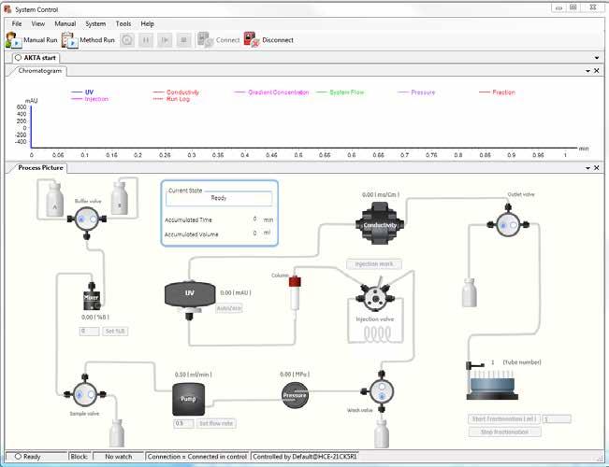
Task: Close the Chromatogram panel
Action: (597, 71)
